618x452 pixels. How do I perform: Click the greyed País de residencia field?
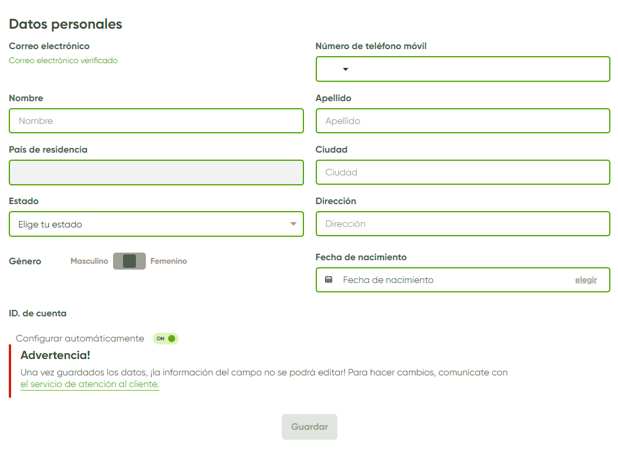tap(156, 172)
